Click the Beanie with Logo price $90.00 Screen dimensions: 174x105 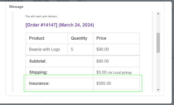[103, 49]
